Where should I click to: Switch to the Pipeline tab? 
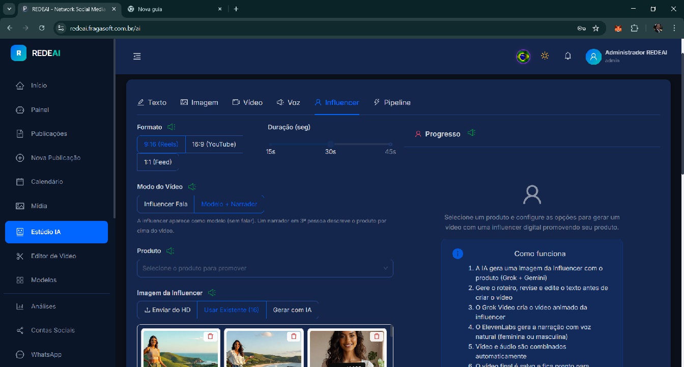click(392, 102)
